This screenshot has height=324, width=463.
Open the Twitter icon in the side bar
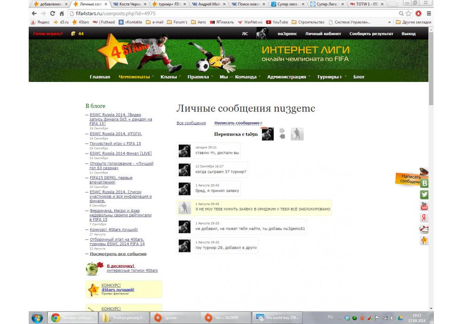pyautogui.click(x=424, y=195)
